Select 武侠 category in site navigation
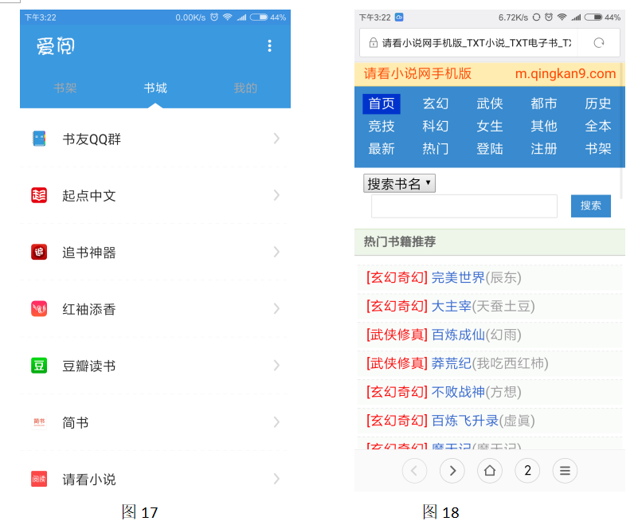This screenshot has width=638, height=521. tap(490, 104)
